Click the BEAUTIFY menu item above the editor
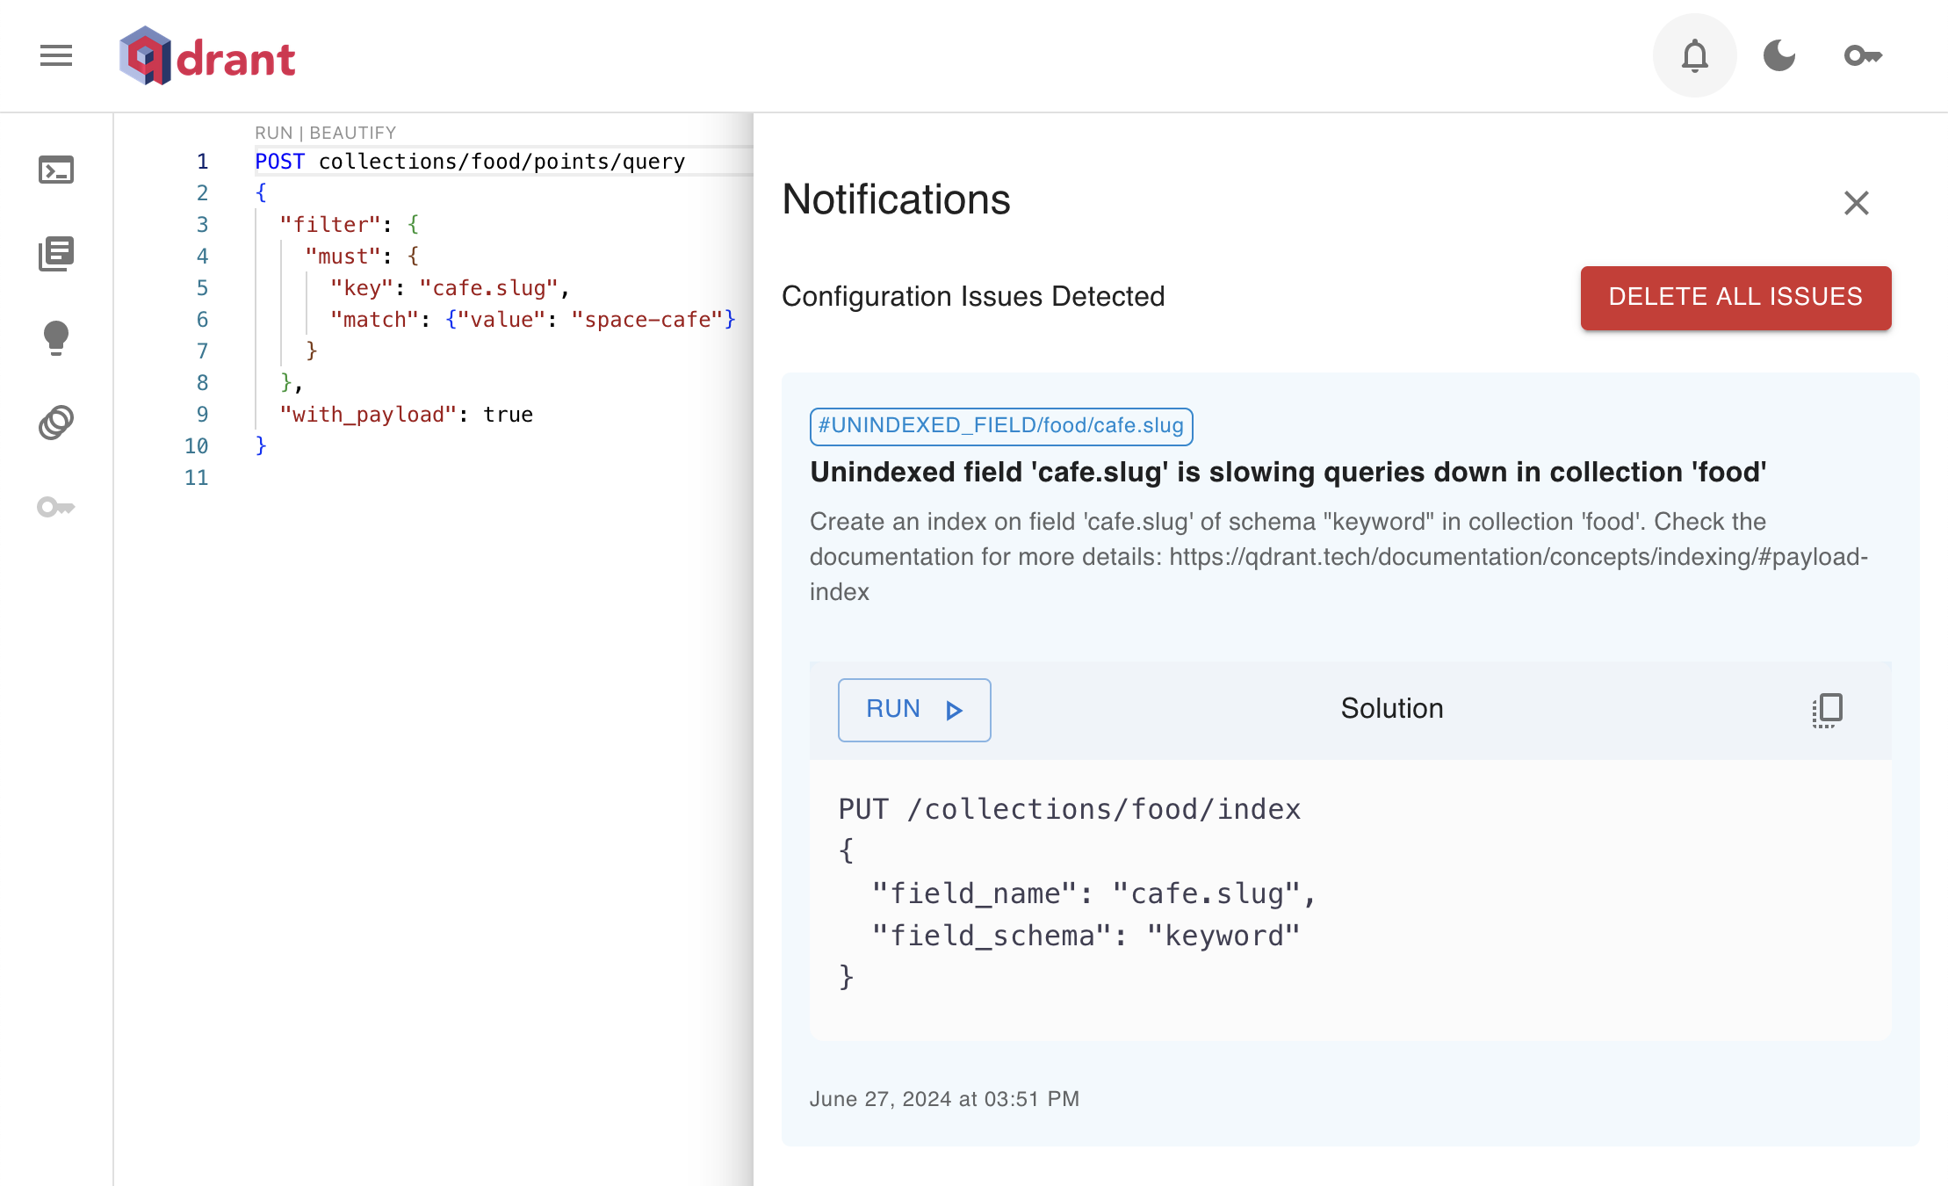This screenshot has width=1948, height=1186. [352, 132]
